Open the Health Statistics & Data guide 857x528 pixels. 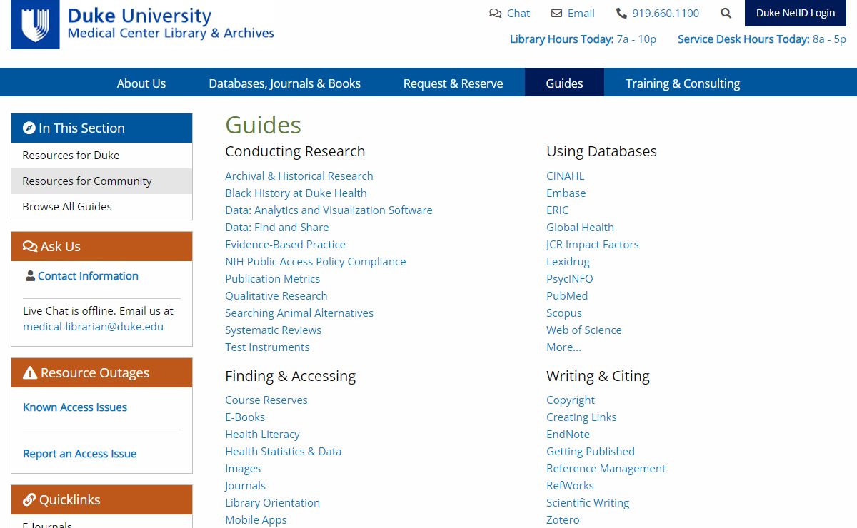click(283, 451)
